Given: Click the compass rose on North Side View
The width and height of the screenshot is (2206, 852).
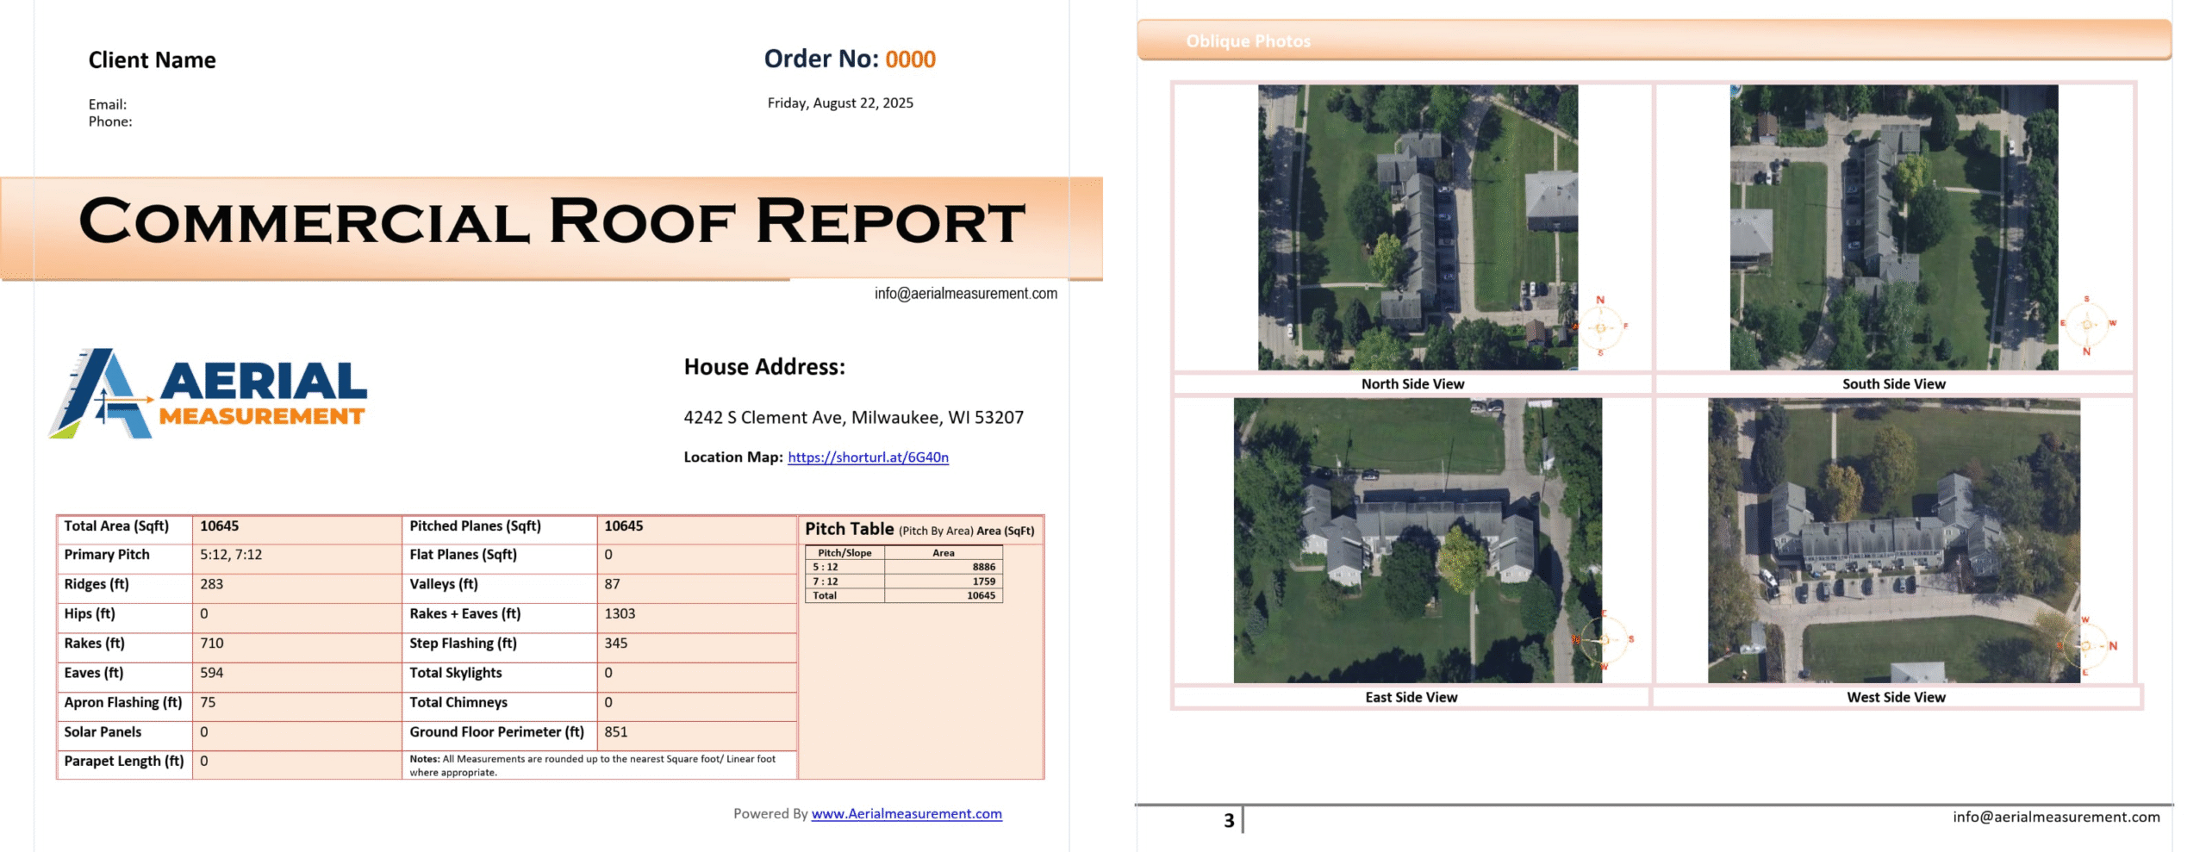Looking at the screenshot, I should 1600,326.
